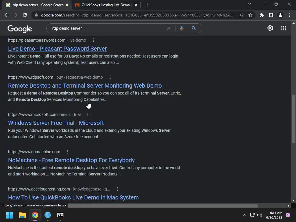Open result options for acecloudhosting.com
Viewport: 296px width, 222px height.
117,189
